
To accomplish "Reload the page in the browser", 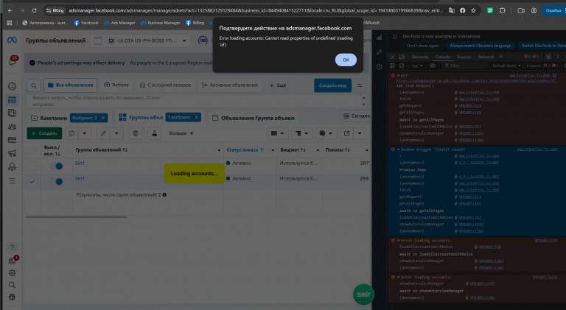I will click(34, 10).
